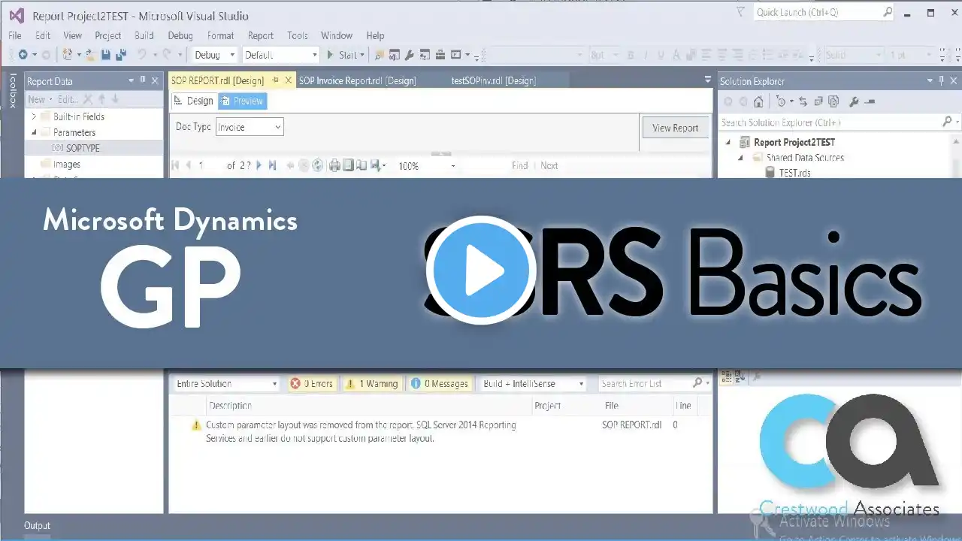
Task: Click the Print icon in report viewer
Action: [x=334, y=165]
